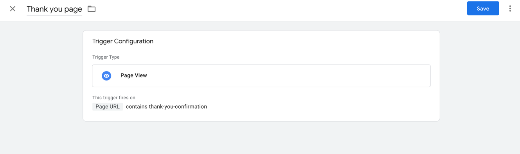Click blank card area right of the condition
This screenshot has width=520, height=154.
321,107
